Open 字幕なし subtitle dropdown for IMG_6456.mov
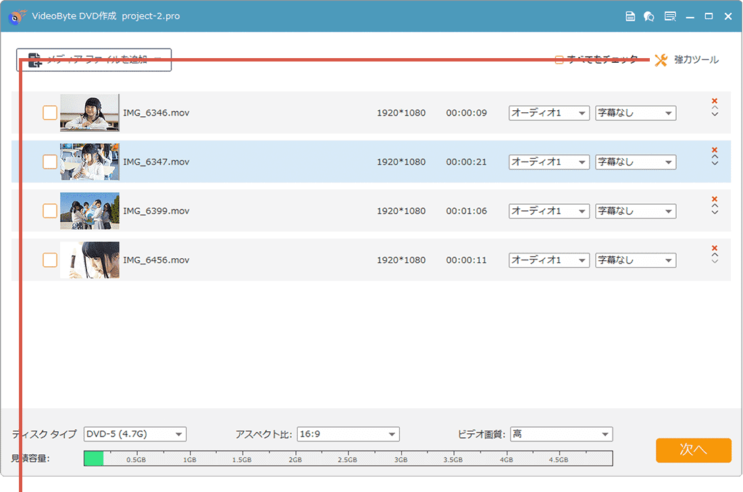 pos(635,260)
